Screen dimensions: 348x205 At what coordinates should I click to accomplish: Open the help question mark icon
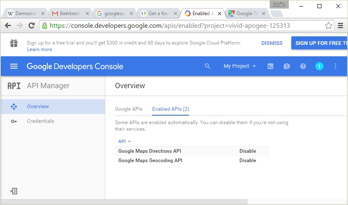303,66
